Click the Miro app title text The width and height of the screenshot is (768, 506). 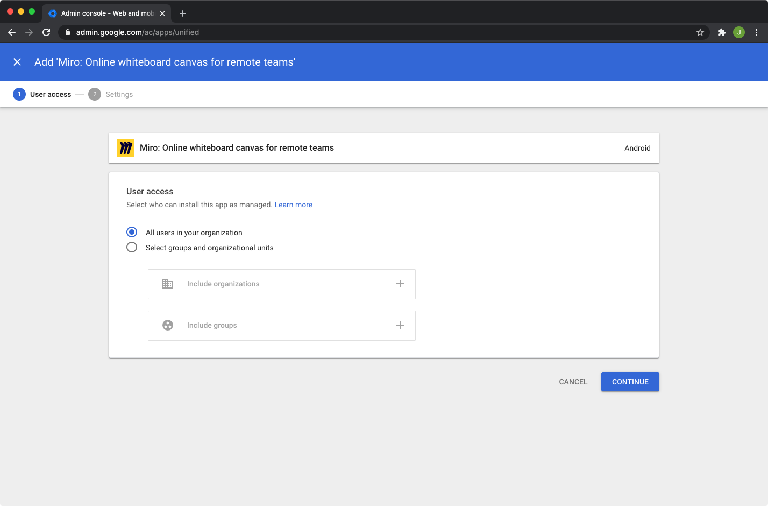pos(237,148)
